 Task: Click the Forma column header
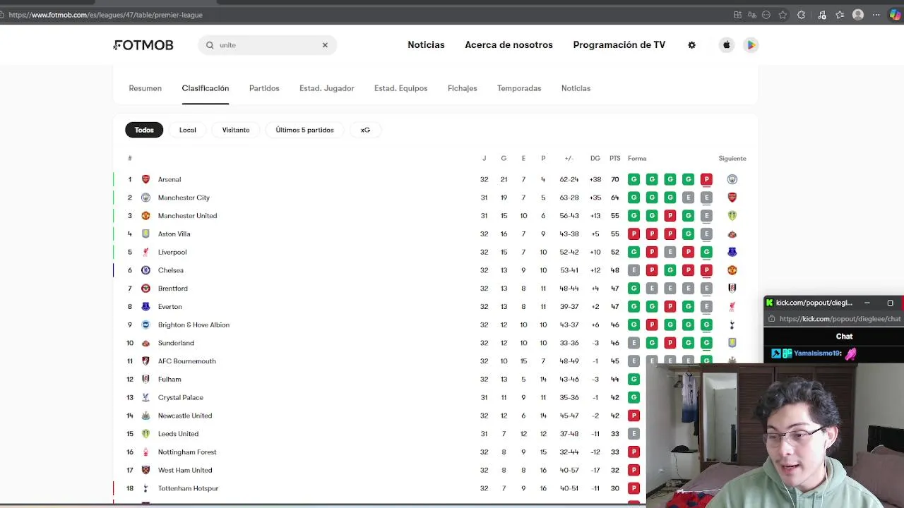point(637,159)
